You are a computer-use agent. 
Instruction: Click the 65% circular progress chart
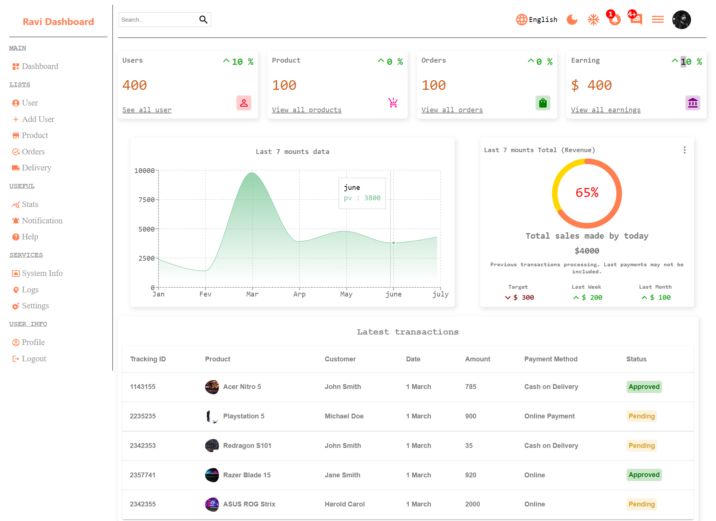pos(587,193)
